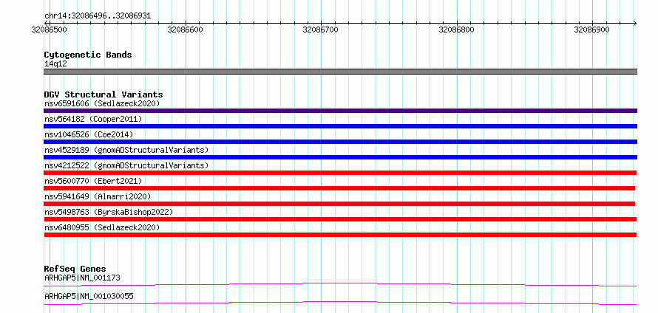Viewport: 658px width, 313px height.
Task: Click ruler position 32086800
Action: coord(457,30)
